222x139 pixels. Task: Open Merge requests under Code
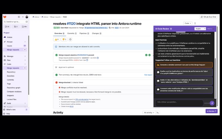(x=15, y=68)
